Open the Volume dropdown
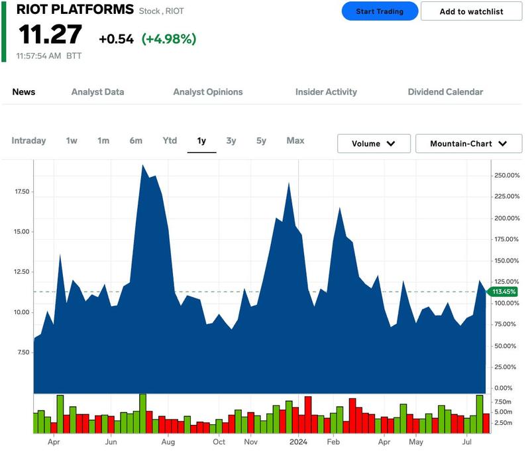Image resolution: width=530 pixels, height=454 pixels. (374, 144)
